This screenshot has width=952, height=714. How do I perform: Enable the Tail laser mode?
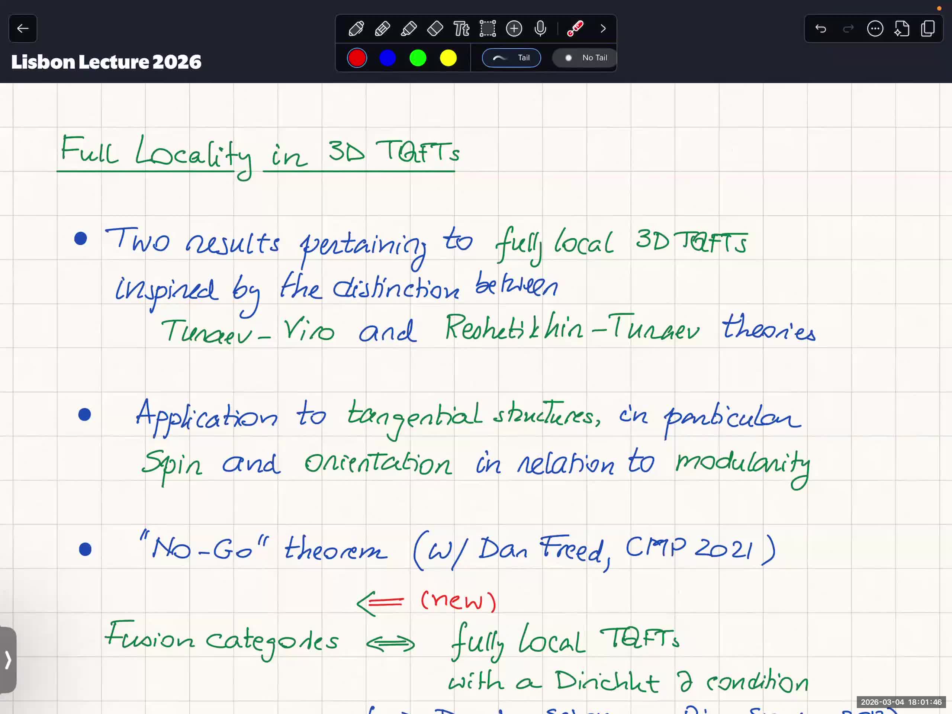(511, 58)
